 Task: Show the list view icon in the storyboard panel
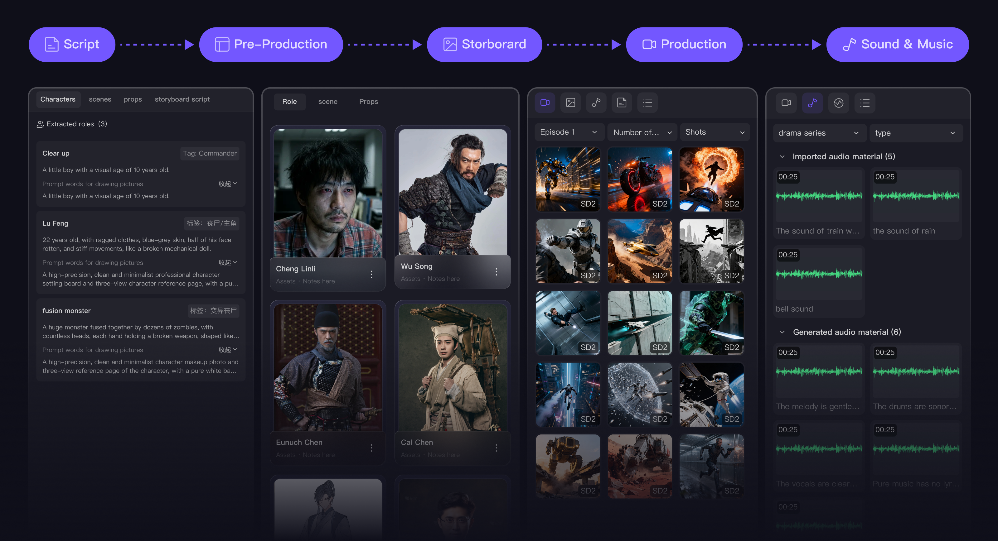click(x=647, y=103)
